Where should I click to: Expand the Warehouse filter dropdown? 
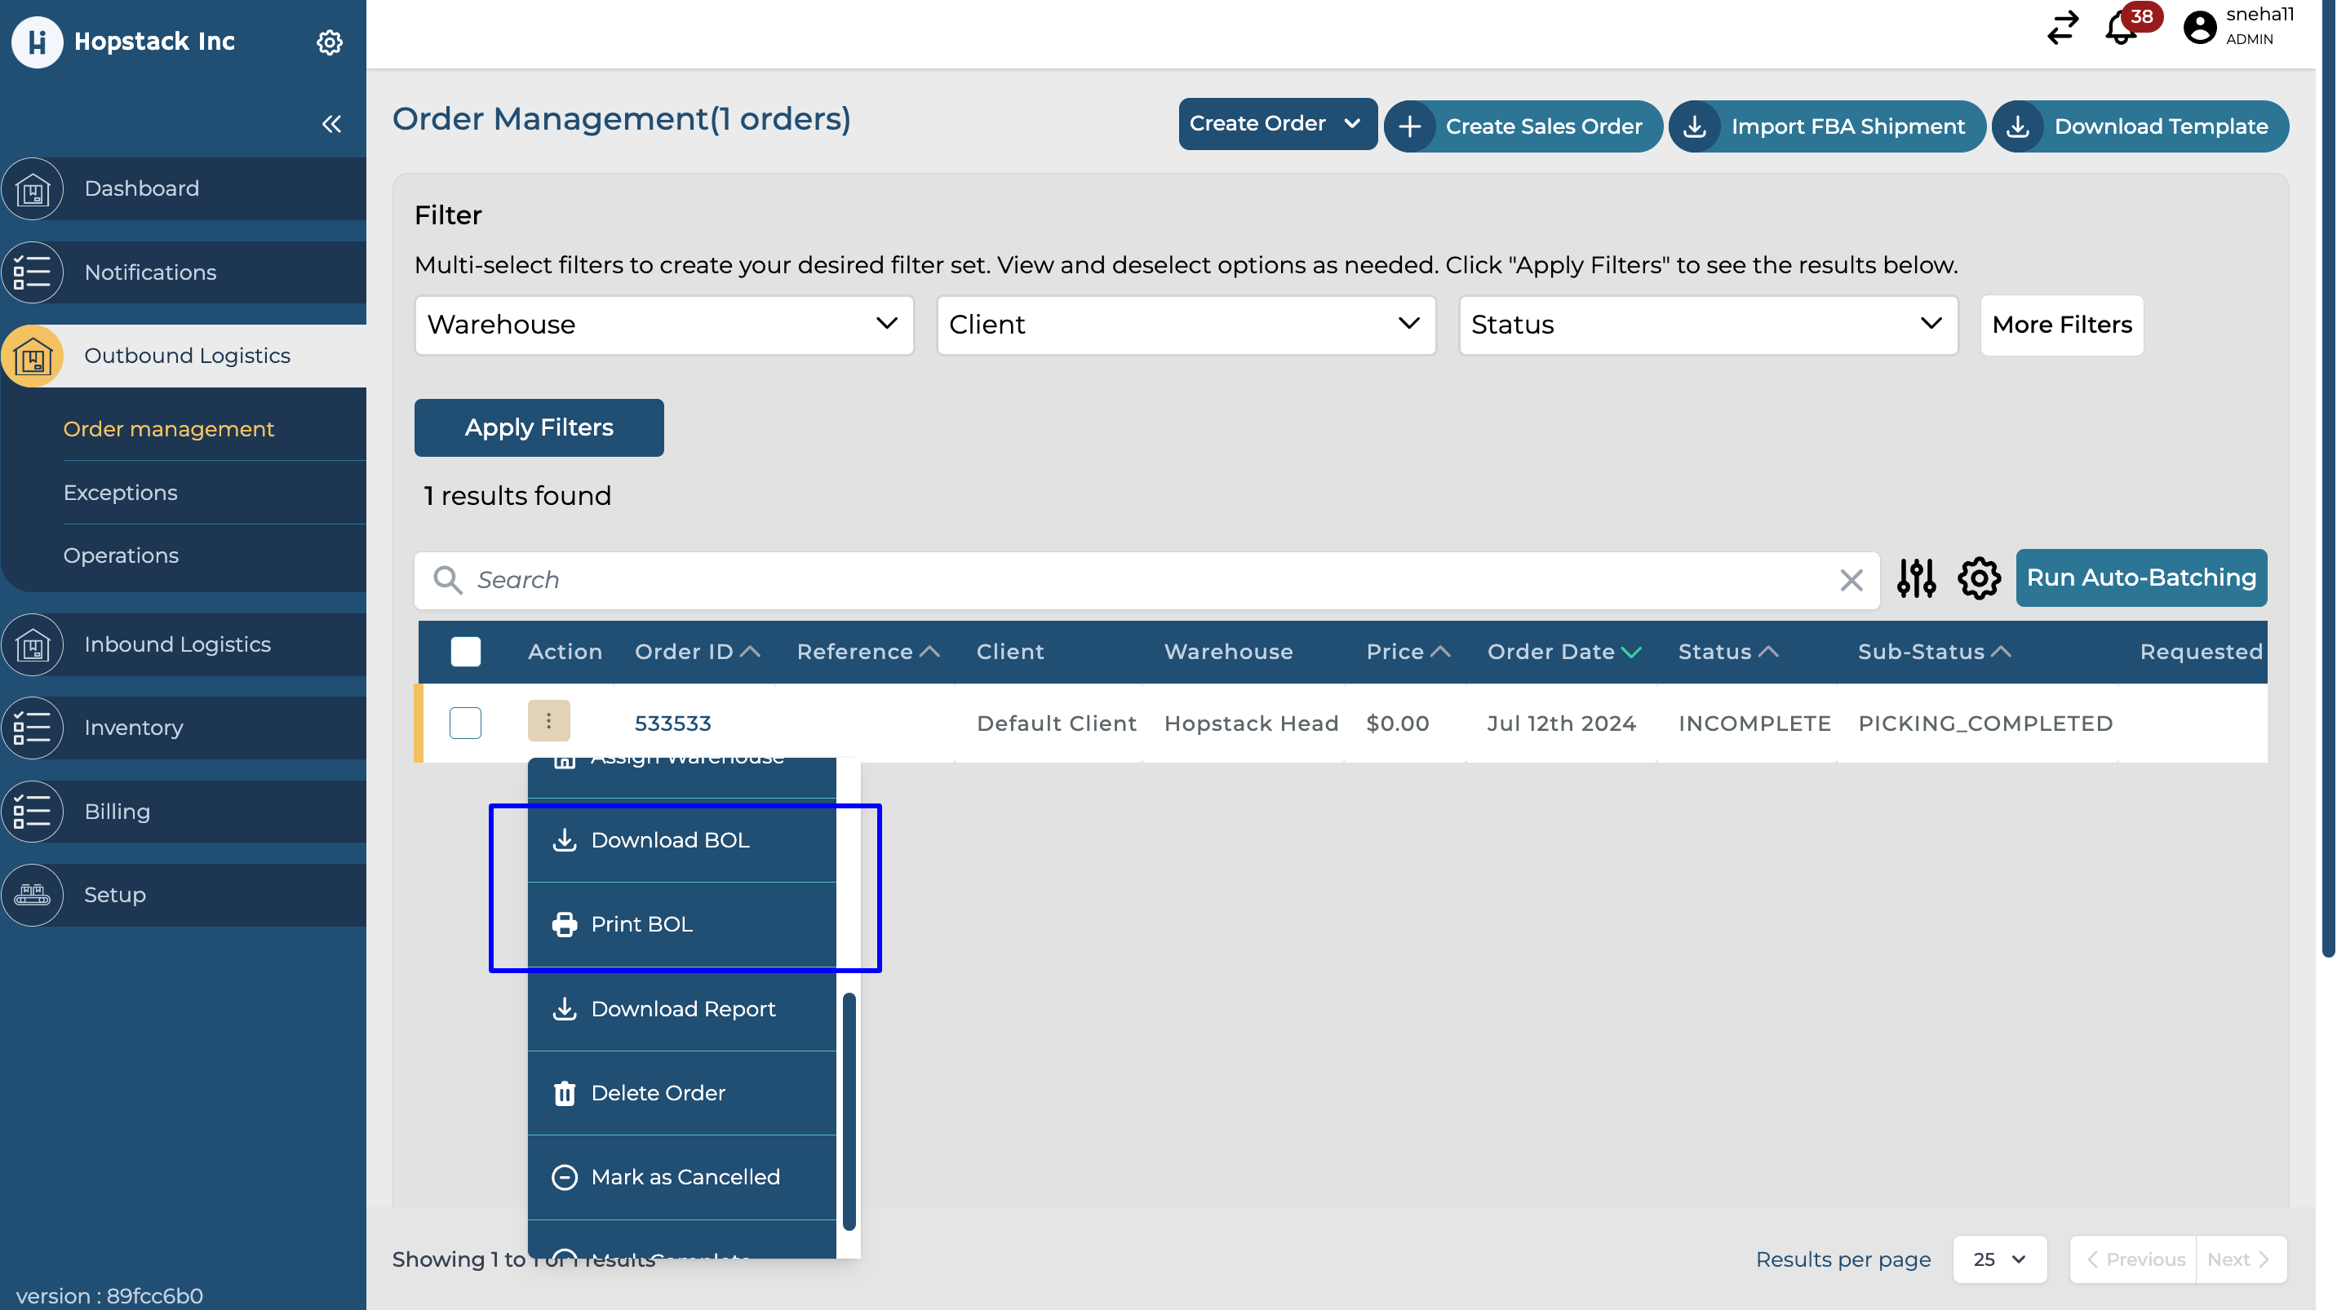click(663, 325)
